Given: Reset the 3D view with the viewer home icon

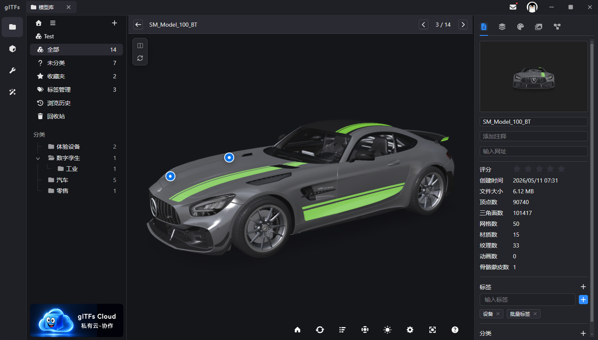Looking at the screenshot, I should 298,330.
